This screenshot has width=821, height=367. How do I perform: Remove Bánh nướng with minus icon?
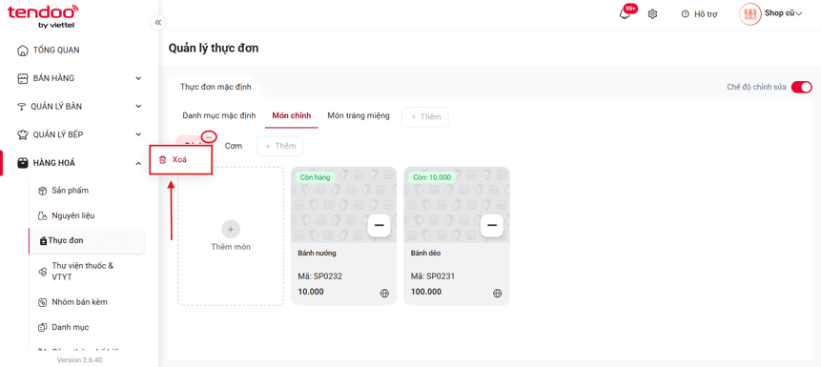point(380,225)
